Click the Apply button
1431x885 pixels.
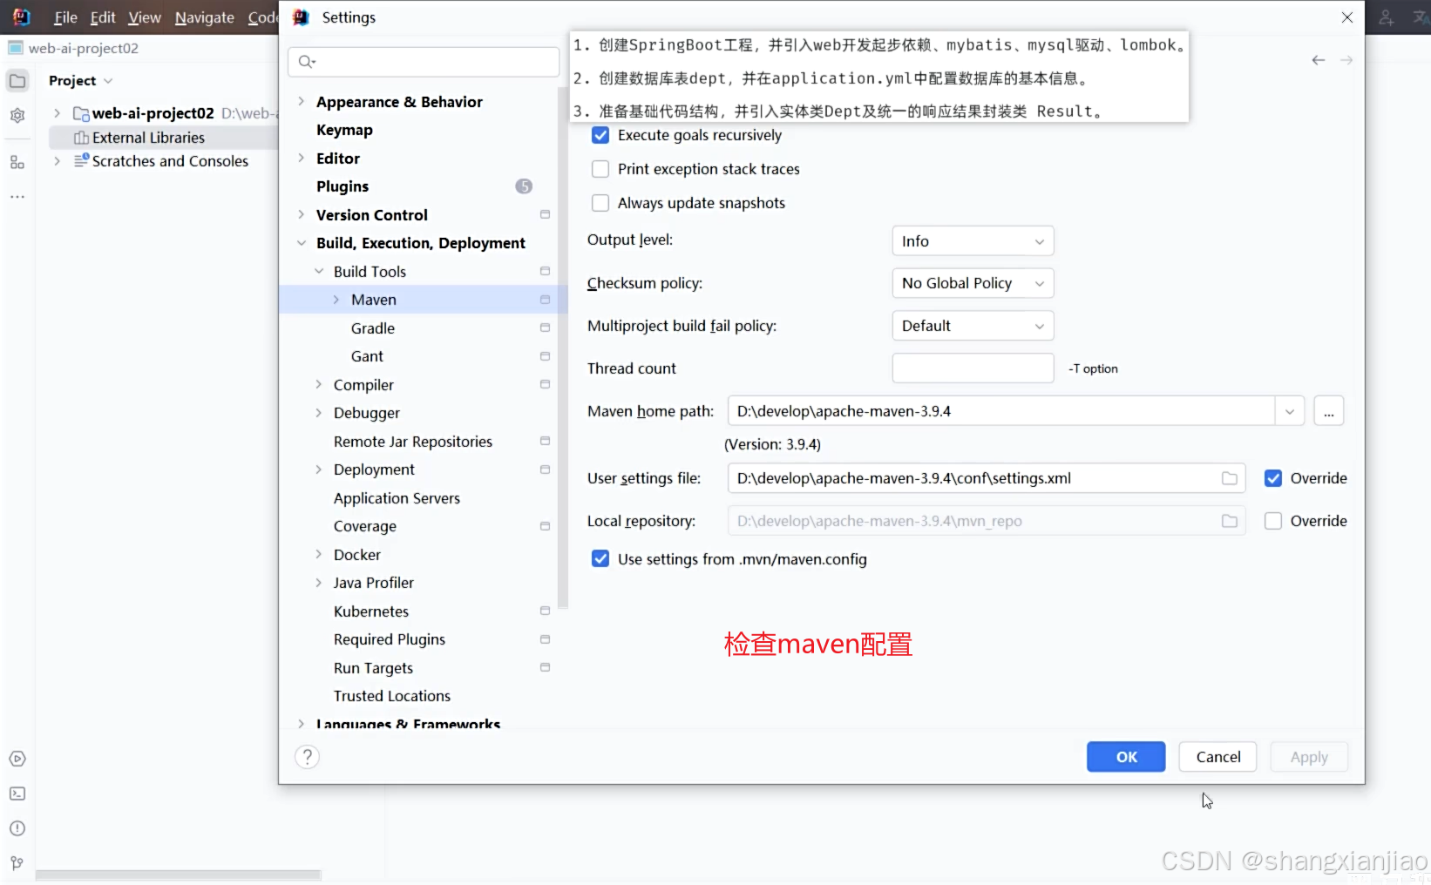1309,757
